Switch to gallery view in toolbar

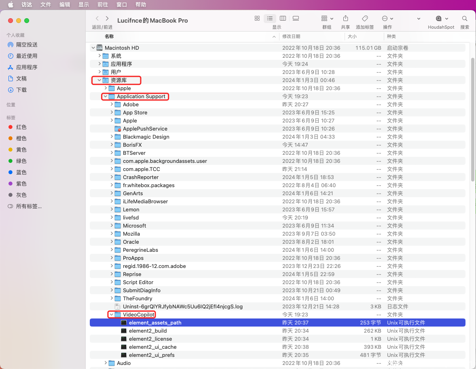(x=296, y=19)
